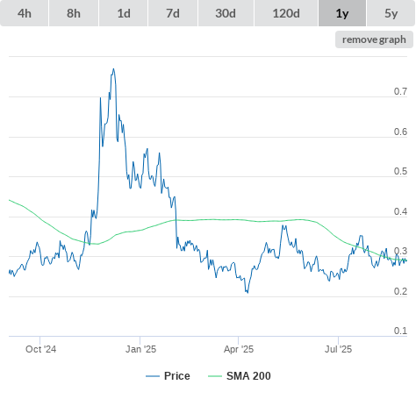This screenshot has width=416, height=399.
Task: Select the 30d range tab
Action: click(226, 13)
